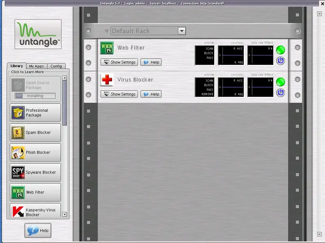
Task: Click the Open Source Package label
Action: pos(37,85)
